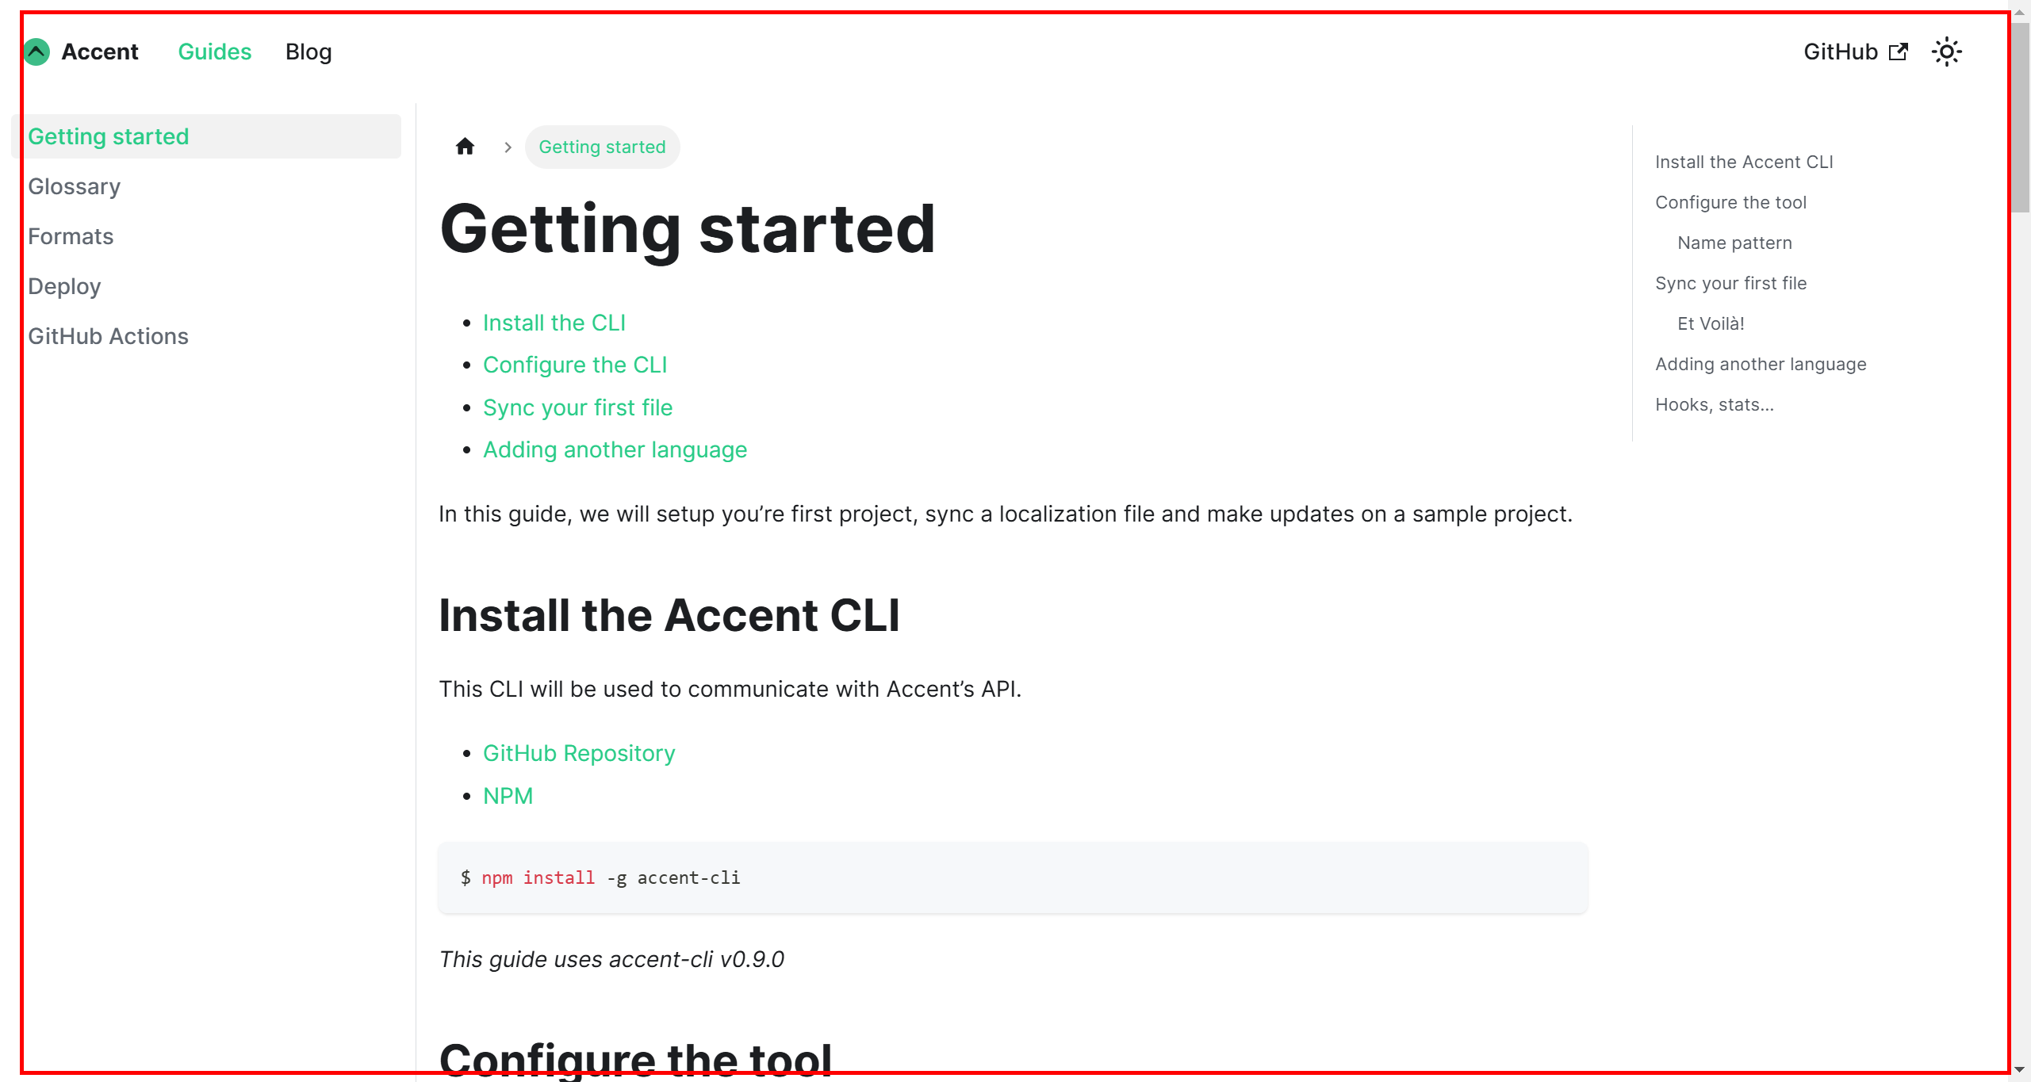Jump to Name pattern in table of contents
The height and width of the screenshot is (1082, 2031).
[x=1734, y=243]
